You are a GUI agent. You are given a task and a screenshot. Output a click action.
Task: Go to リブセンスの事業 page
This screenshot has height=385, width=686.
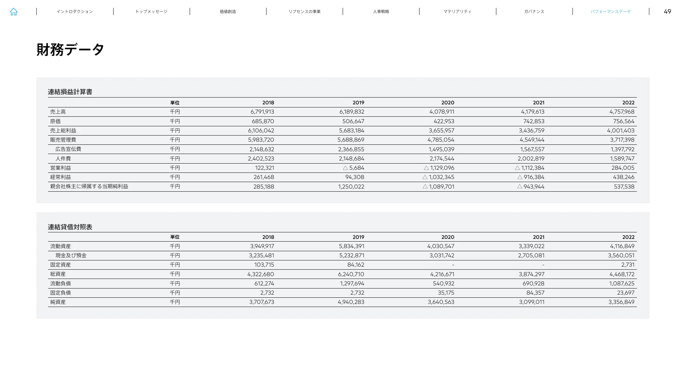pyautogui.click(x=305, y=11)
